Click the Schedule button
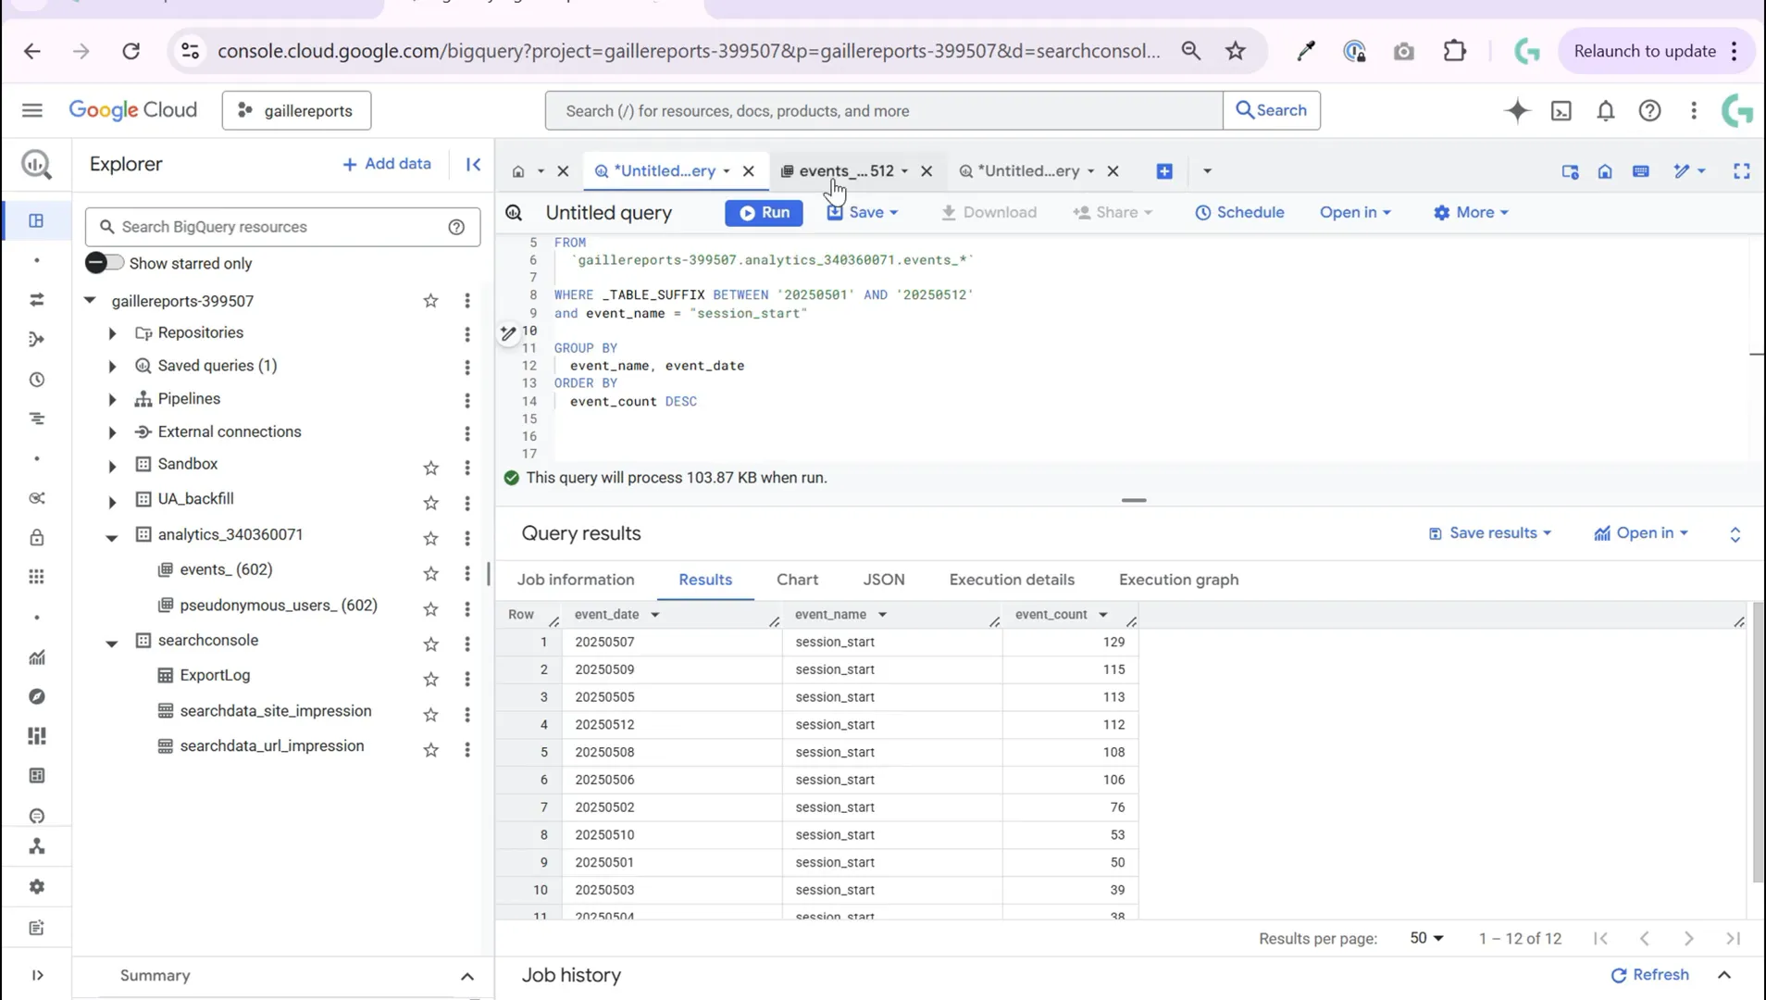The image size is (1766, 1000). point(1239,212)
